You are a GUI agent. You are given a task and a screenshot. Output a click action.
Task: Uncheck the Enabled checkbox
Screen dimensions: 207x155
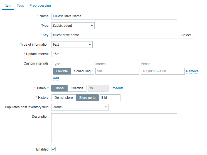coord(53,149)
